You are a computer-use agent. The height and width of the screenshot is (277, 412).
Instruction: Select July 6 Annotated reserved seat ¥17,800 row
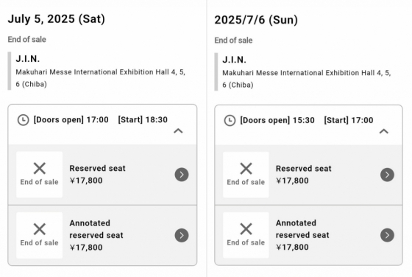[x=308, y=235]
